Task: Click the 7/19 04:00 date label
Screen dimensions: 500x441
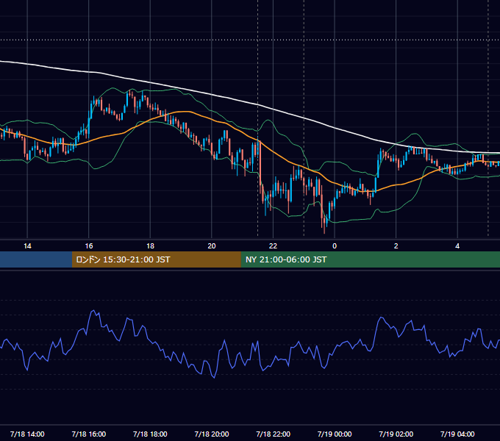Action: (x=457, y=434)
